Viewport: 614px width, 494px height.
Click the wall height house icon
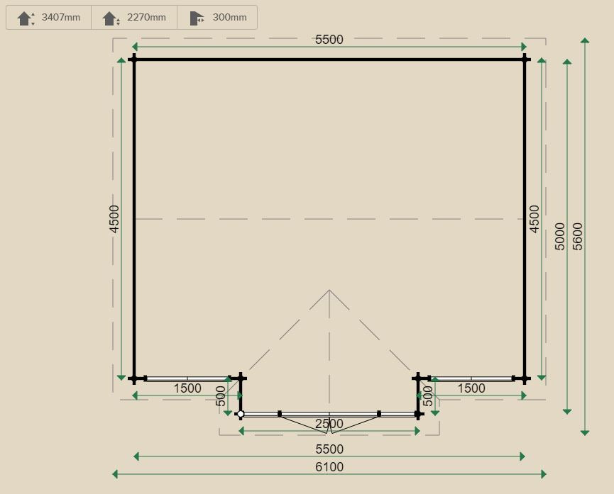(x=110, y=18)
